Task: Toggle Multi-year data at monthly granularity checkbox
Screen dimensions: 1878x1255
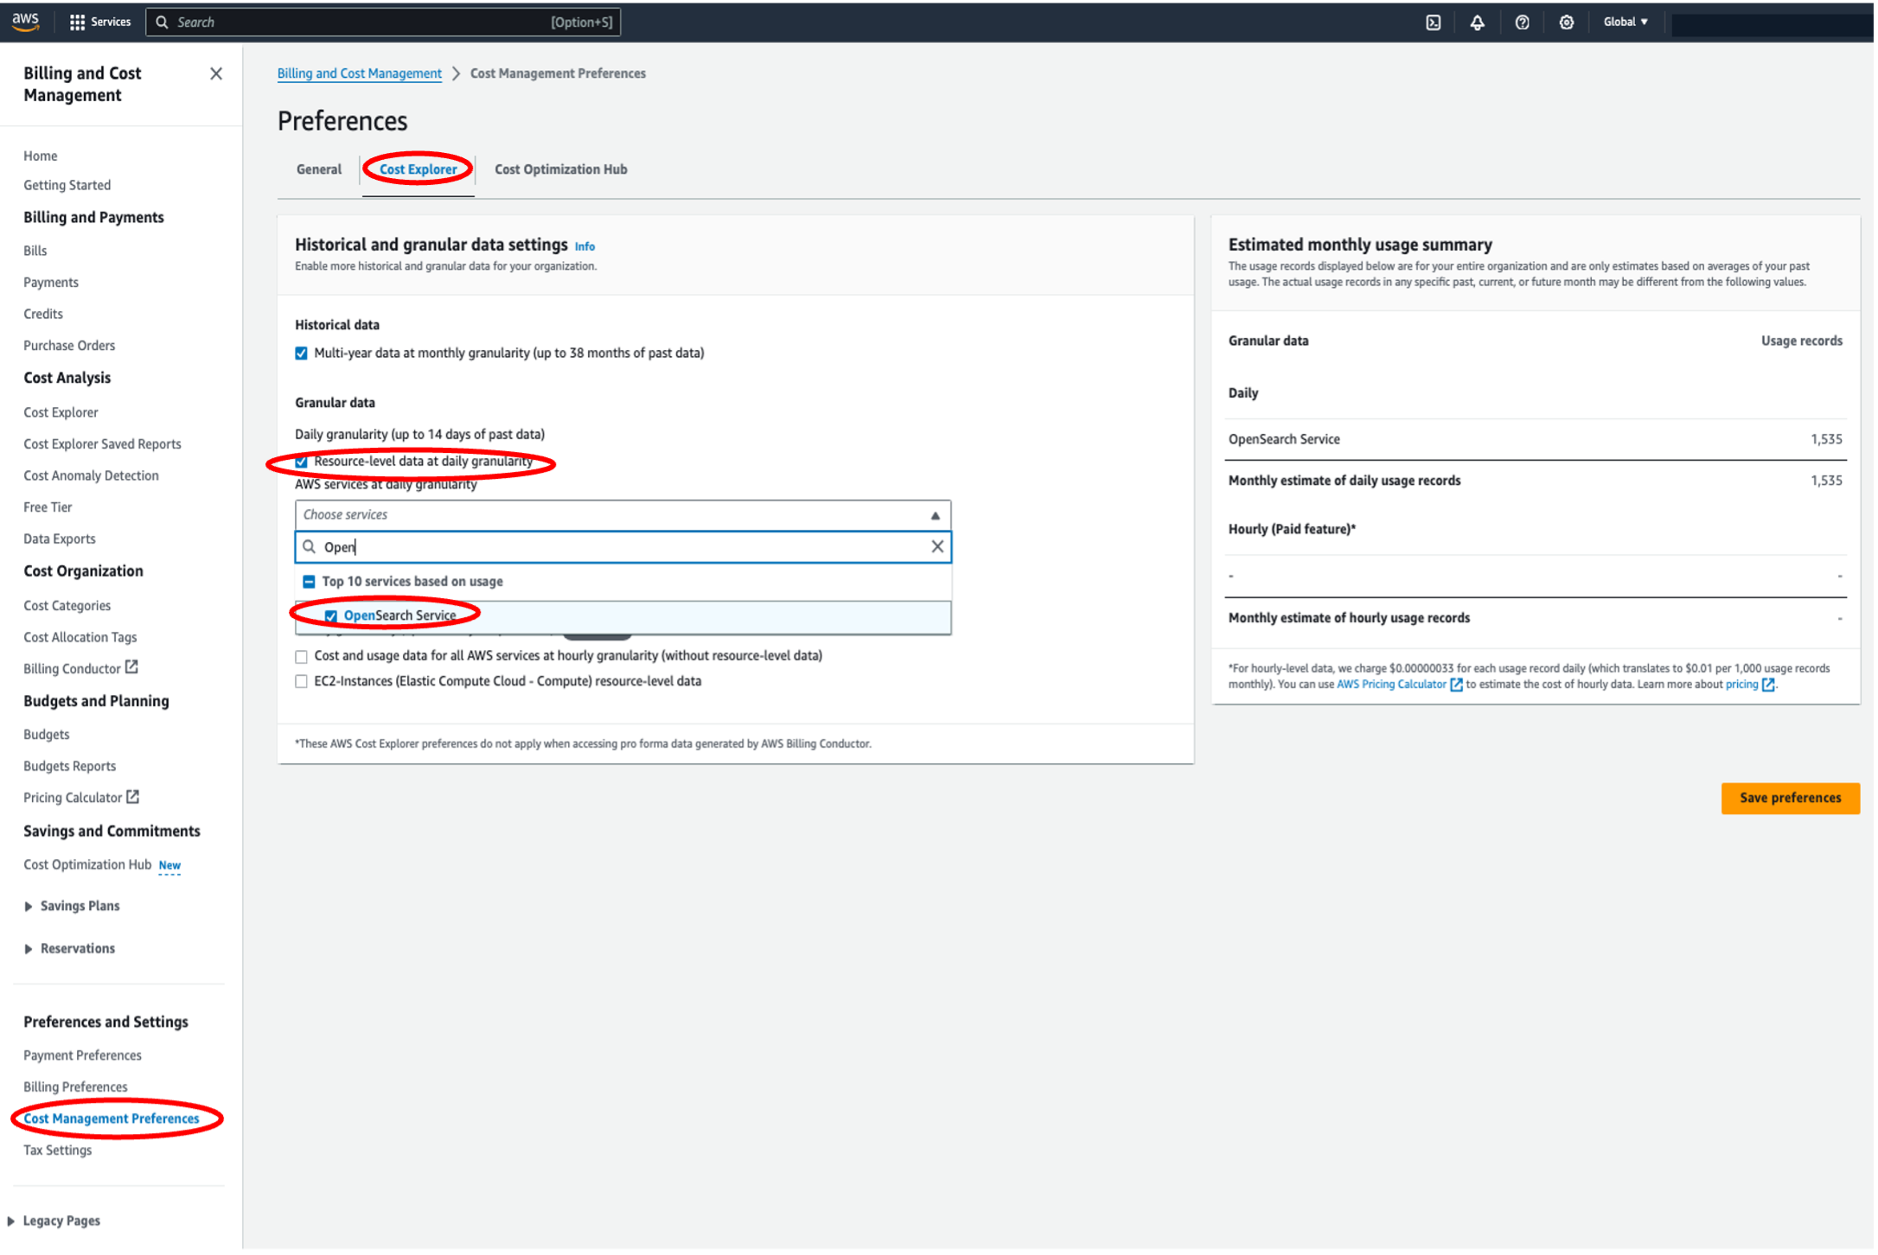Action: (x=301, y=354)
